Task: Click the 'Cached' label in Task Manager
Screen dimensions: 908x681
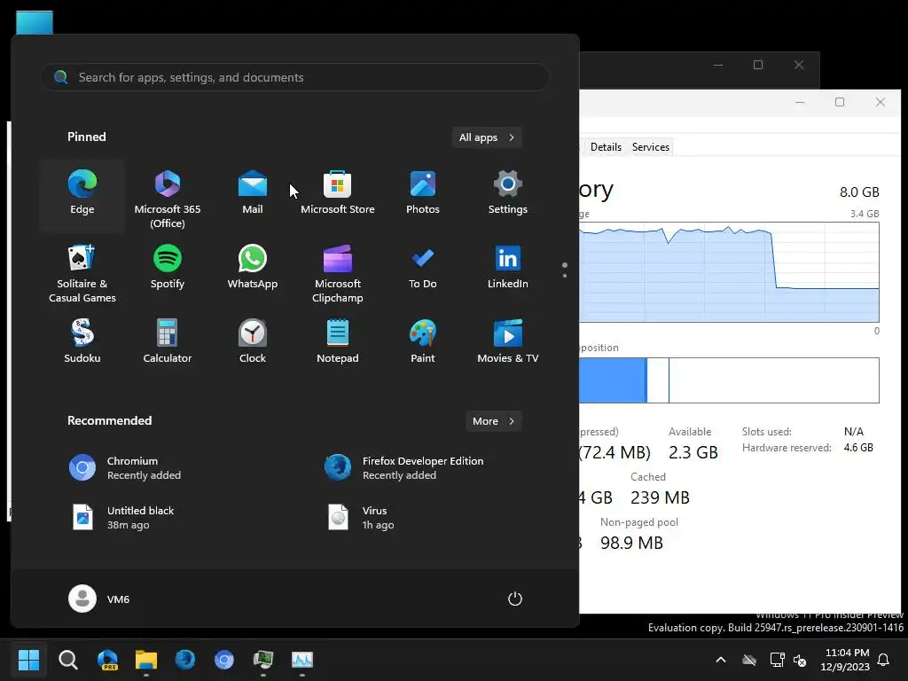Action: click(x=648, y=477)
